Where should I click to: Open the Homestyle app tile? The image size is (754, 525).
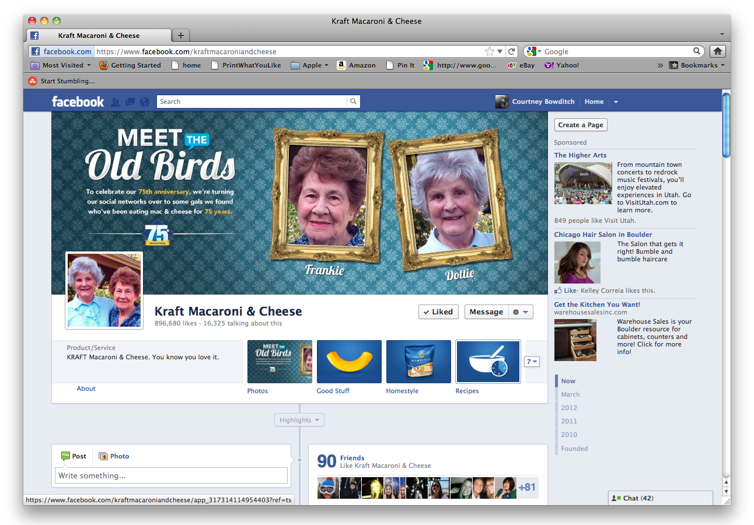point(418,362)
